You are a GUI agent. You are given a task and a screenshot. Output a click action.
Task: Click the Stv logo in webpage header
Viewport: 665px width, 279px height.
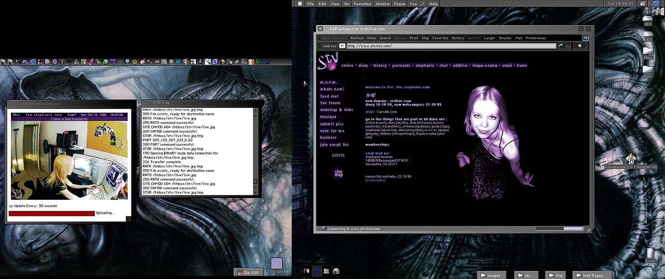coord(327,60)
